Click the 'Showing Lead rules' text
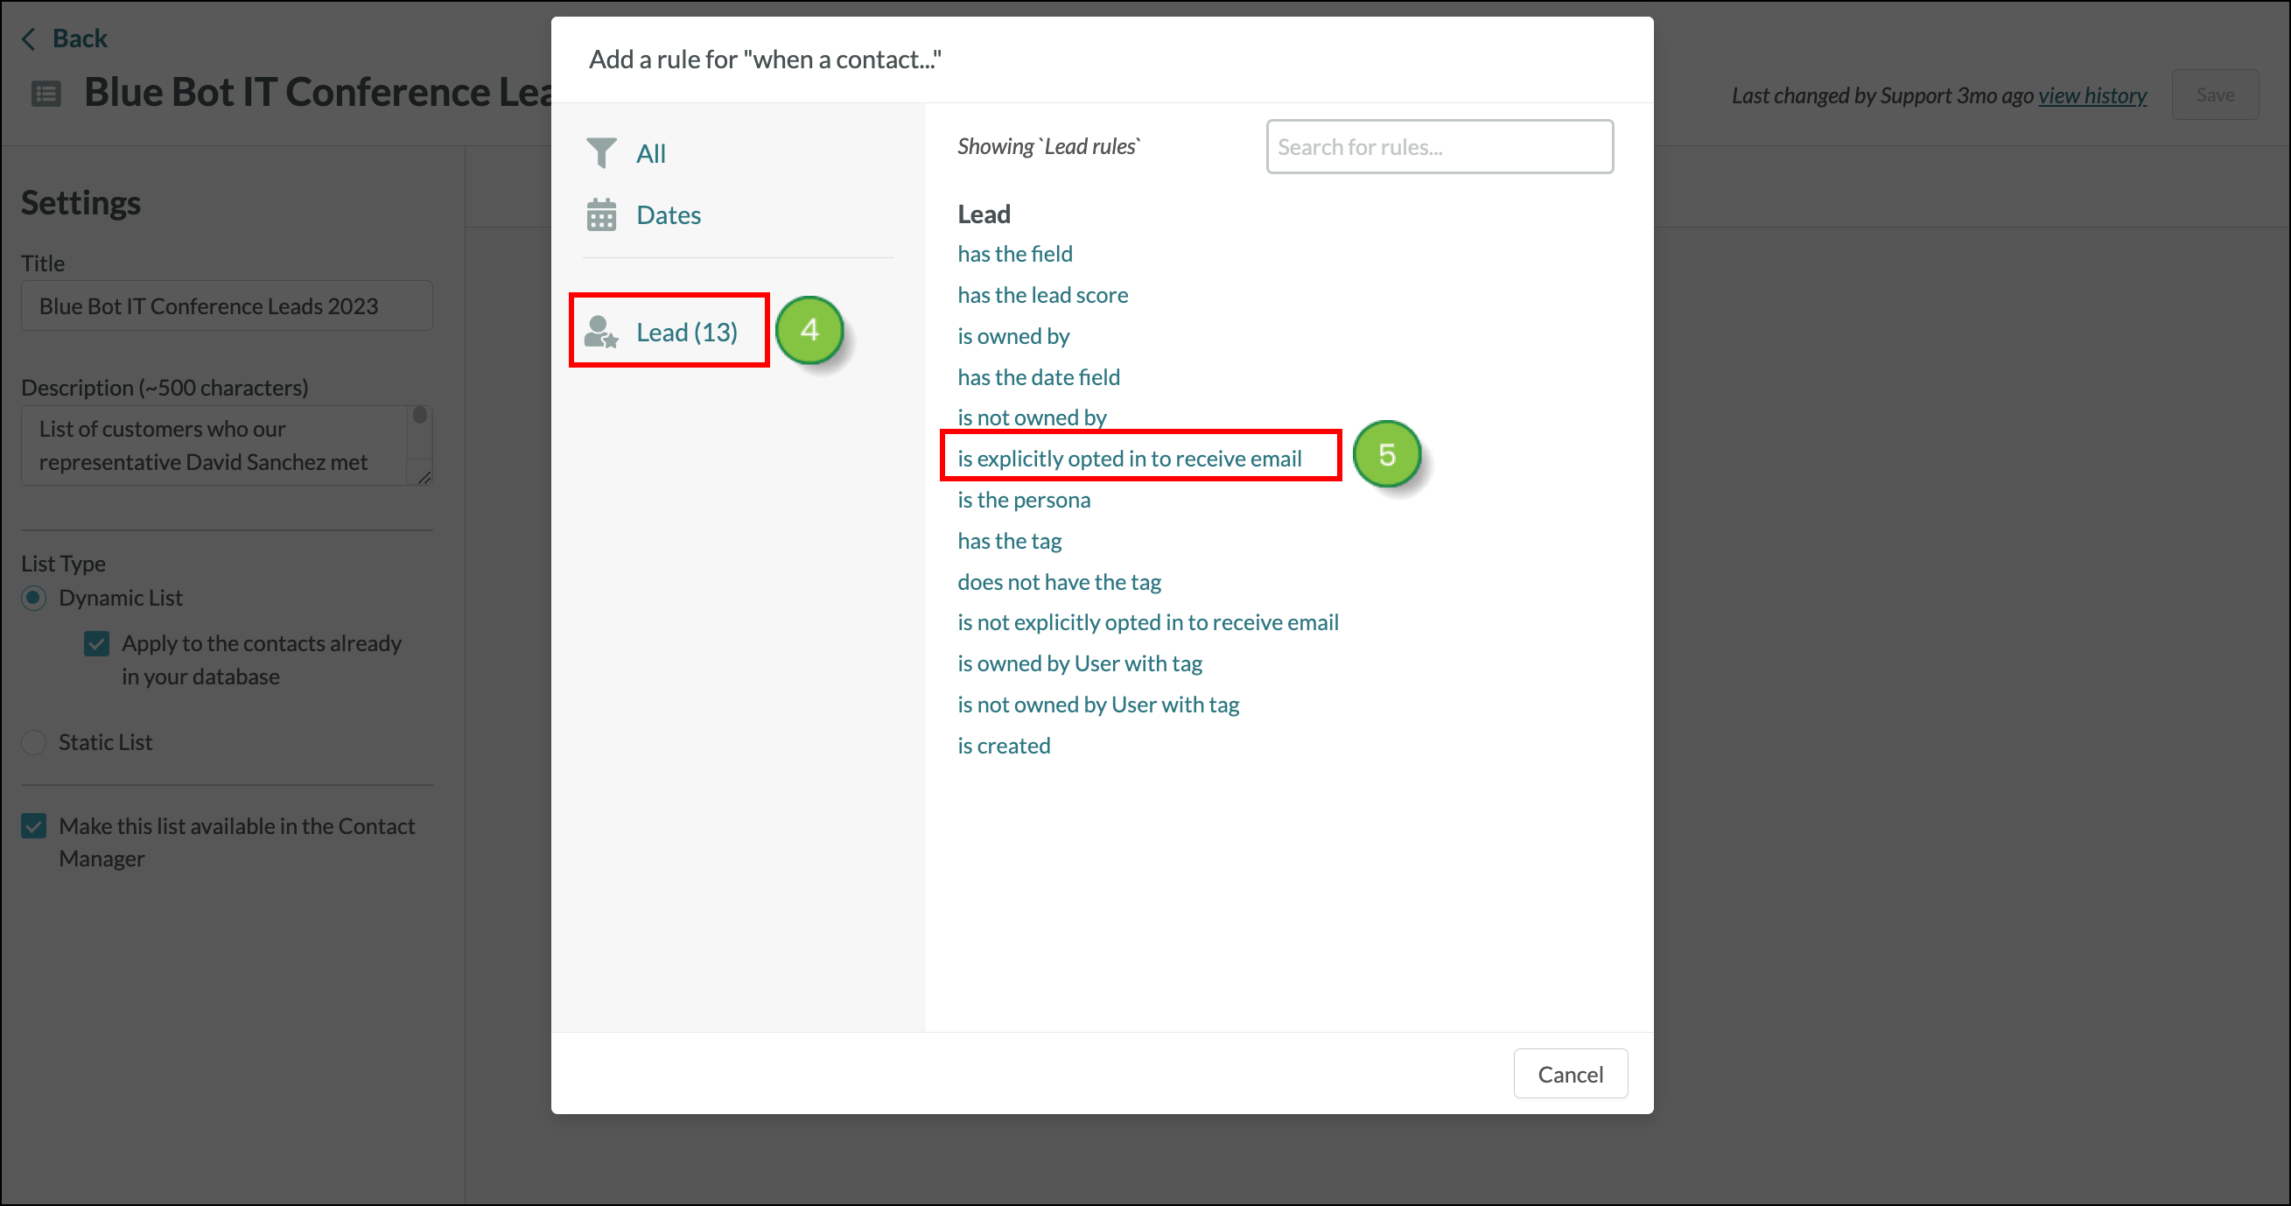 (1048, 147)
